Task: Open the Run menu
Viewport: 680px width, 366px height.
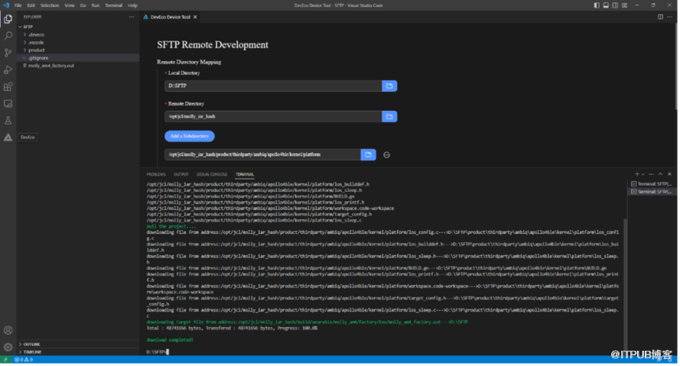Action: pos(96,5)
